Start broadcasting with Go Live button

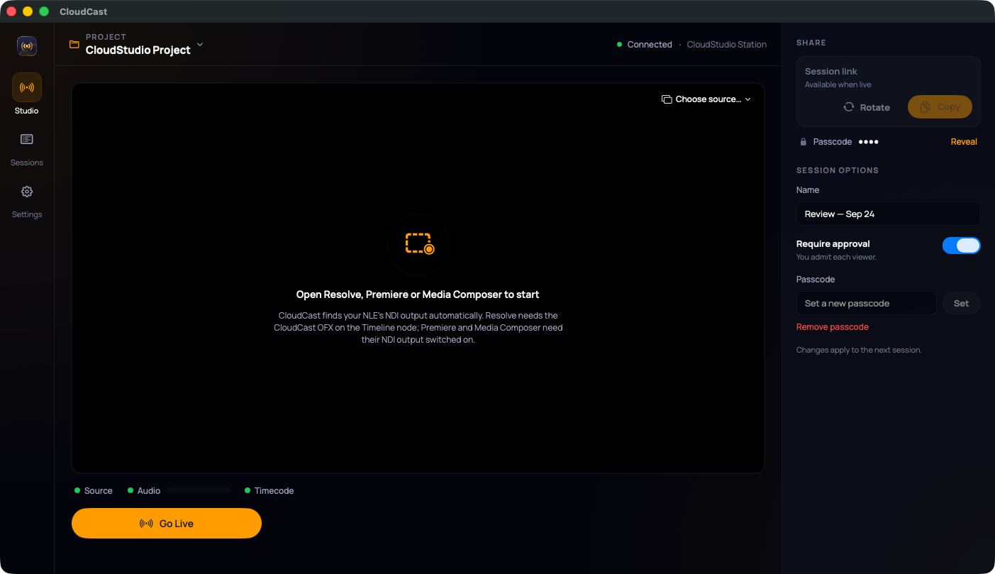167,524
